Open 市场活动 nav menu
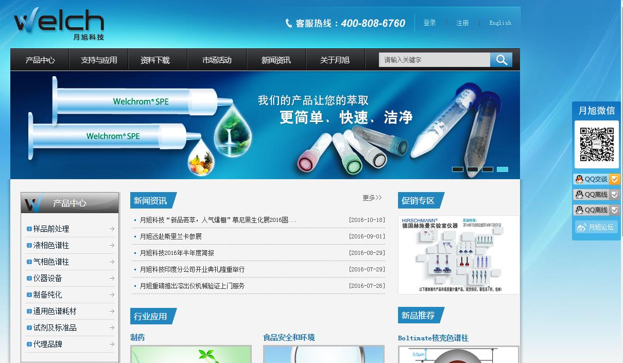623x363 pixels. pyautogui.click(x=217, y=60)
